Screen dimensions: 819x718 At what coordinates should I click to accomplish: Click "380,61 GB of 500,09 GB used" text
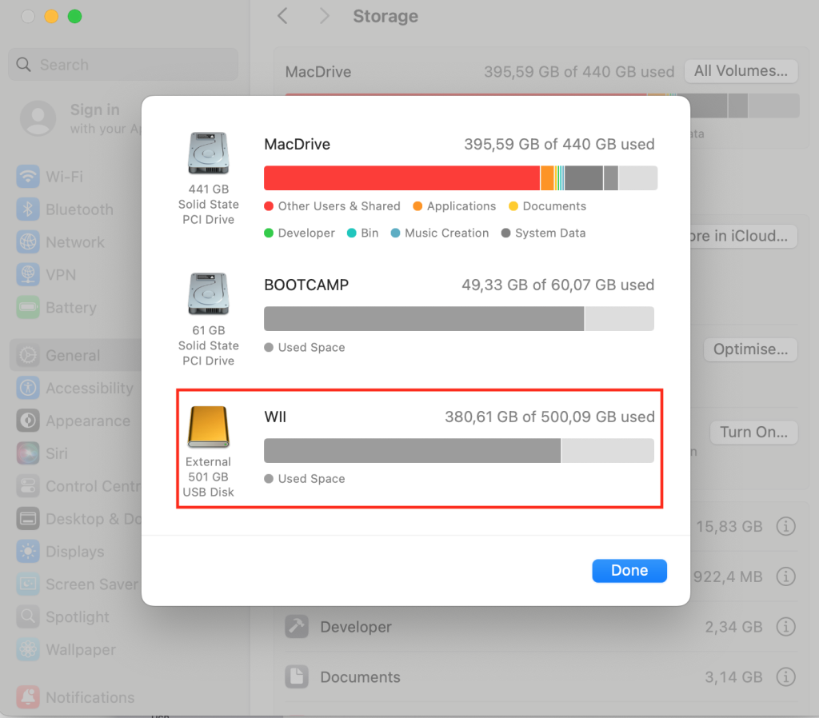click(x=549, y=417)
